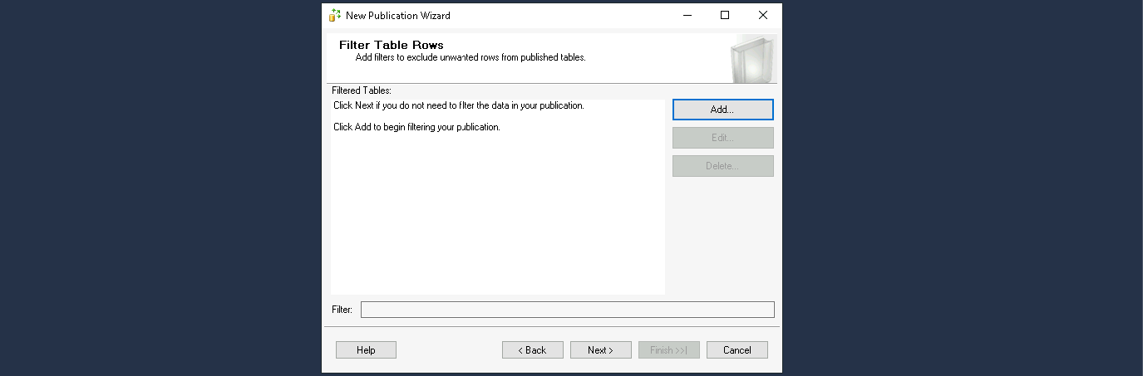The height and width of the screenshot is (376, 1143).
Task: Click empty space in Filtered Tables list
Action: [497, 216]
